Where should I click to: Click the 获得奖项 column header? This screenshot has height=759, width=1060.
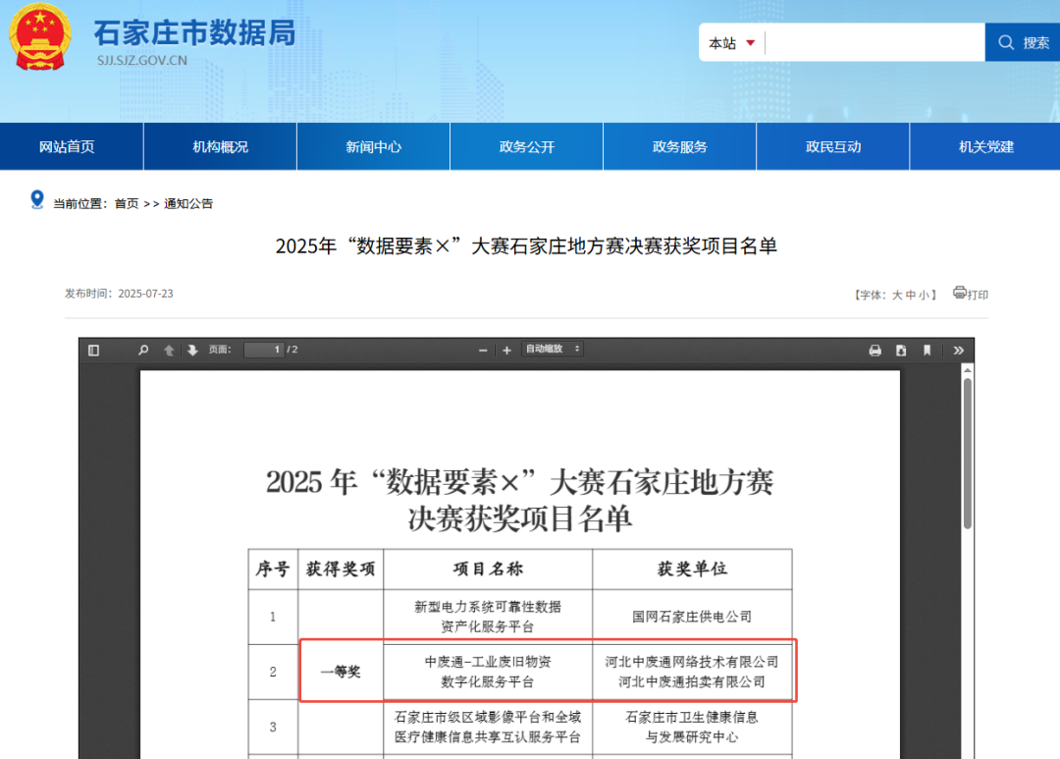[340, 569]
